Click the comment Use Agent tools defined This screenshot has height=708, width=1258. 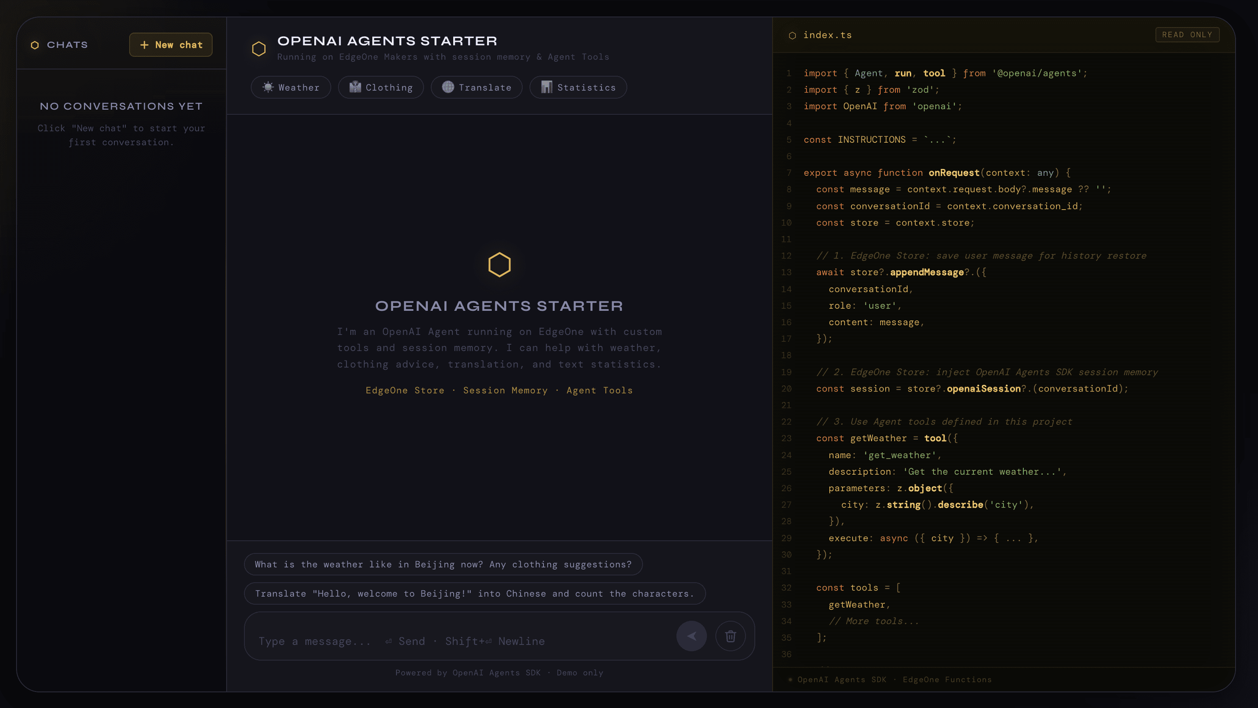tap(944, 422)
